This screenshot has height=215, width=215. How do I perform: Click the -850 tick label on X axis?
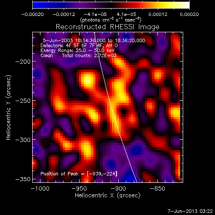[157, 188]
